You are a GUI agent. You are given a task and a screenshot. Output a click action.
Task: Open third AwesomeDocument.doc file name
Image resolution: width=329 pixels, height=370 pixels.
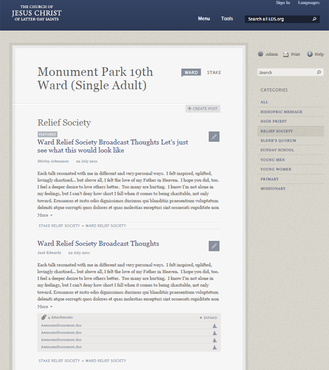pos(61,340)
